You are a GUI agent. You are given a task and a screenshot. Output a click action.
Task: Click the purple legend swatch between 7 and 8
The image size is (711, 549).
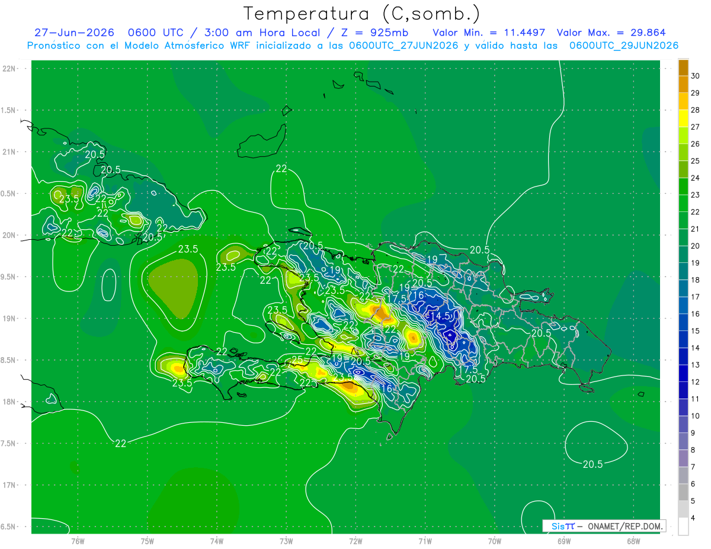pos(683,458)
